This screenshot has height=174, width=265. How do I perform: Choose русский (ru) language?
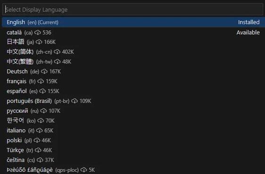(133, 111)
